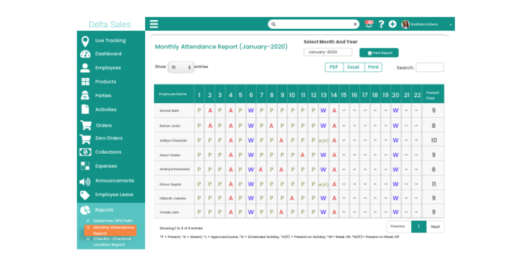Sort by Employee Name column header

(174, 94)
